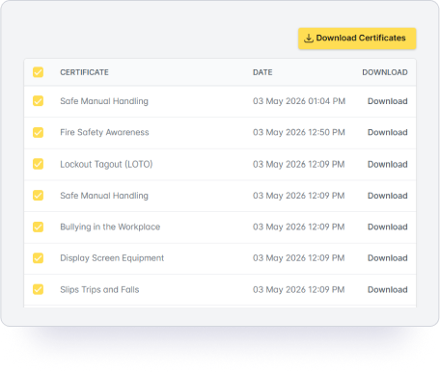Download the Slips Trips and Falls certificate
The image size is (440, 374).
[388, 289]
